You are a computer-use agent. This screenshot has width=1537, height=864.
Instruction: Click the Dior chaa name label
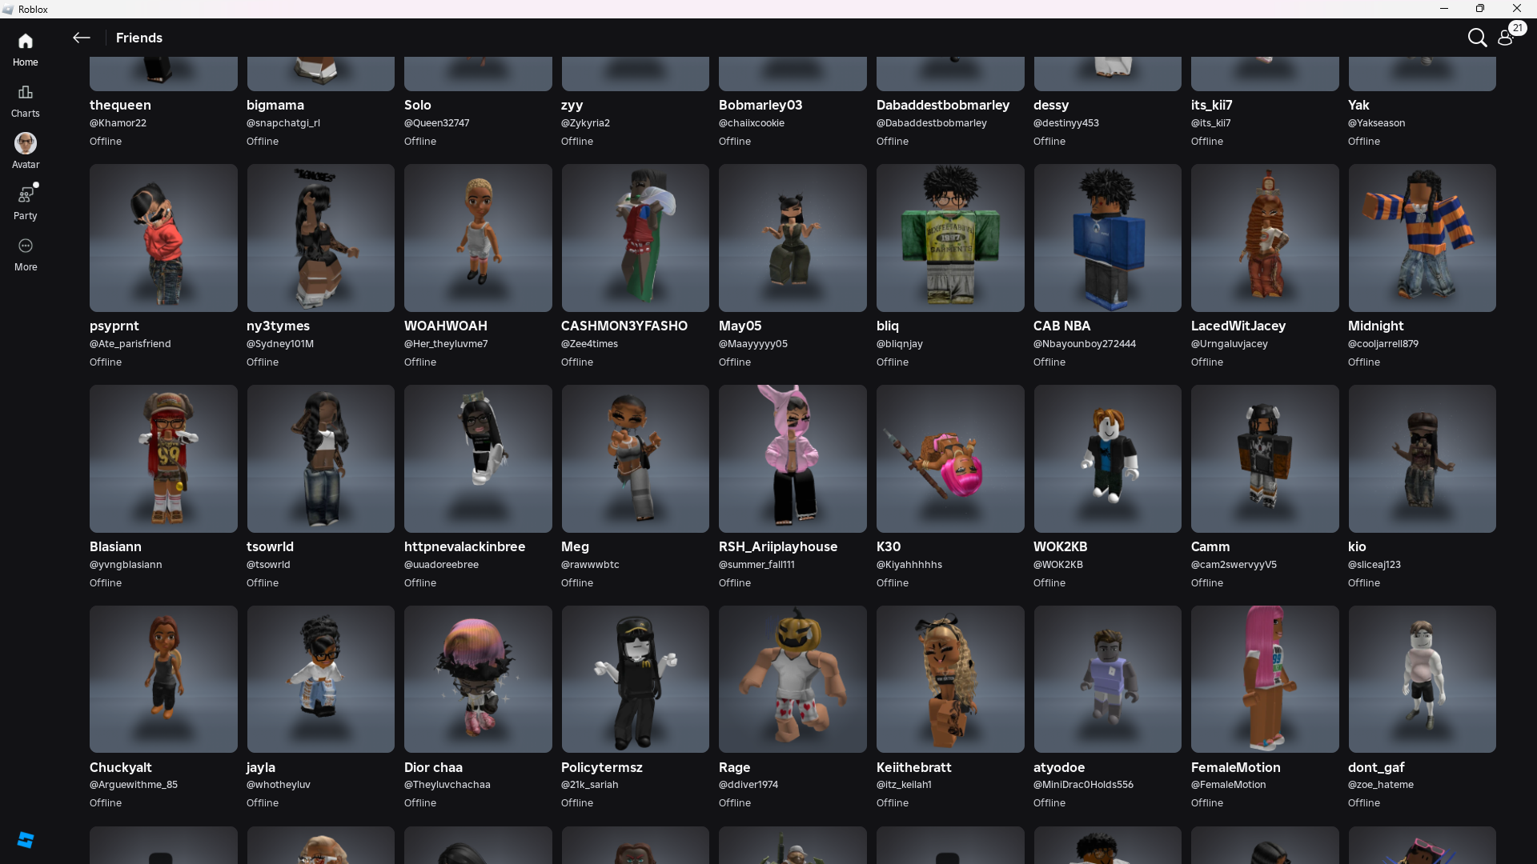tap(433, 767)
